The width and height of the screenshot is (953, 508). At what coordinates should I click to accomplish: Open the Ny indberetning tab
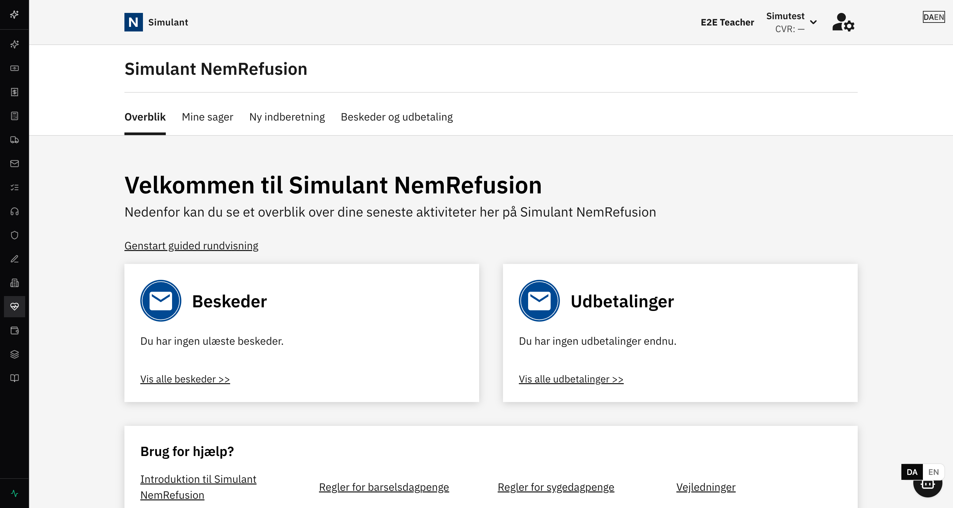point(287,117)
